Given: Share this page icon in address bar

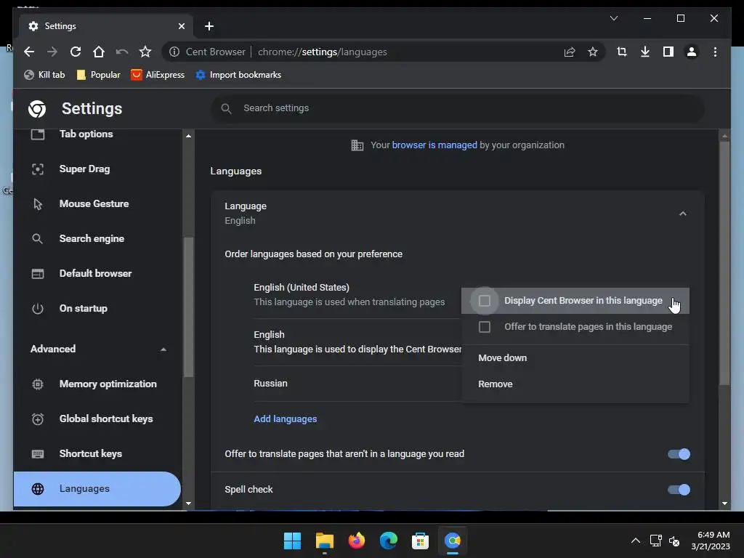Looking at the screenshot, I should tap(570, 52).
